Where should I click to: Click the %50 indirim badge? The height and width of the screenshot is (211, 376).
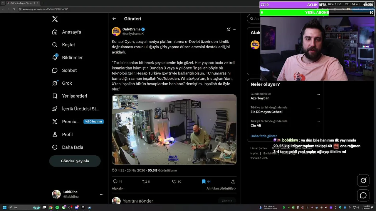(x=93, y=122)
